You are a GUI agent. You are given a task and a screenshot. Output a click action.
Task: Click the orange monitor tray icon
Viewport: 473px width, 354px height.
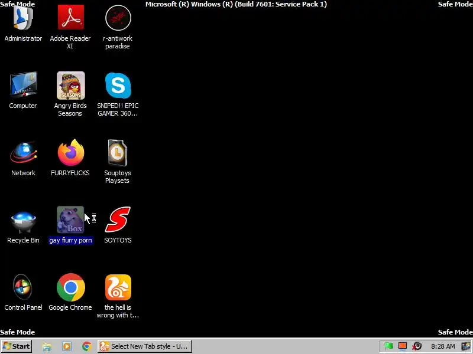(403, 346)
